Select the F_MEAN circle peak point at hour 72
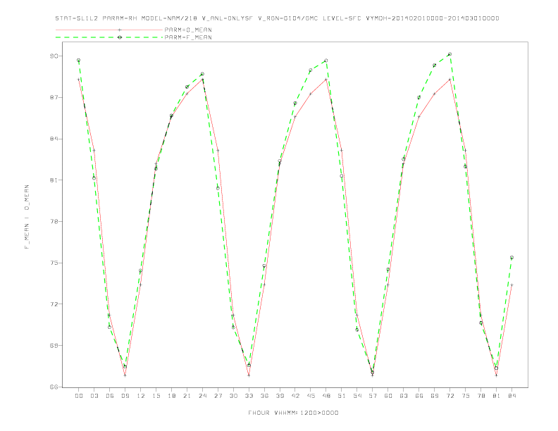This screenshot has height=431, width=558. (x=449, y=54)
